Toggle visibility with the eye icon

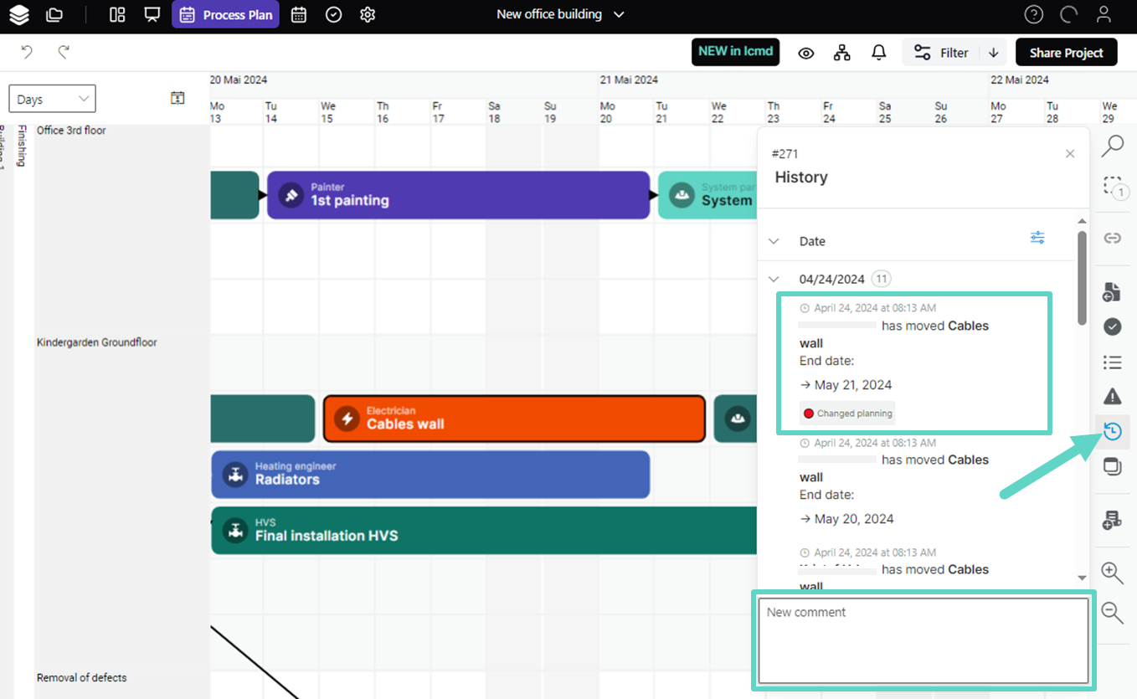coord(805,53)
